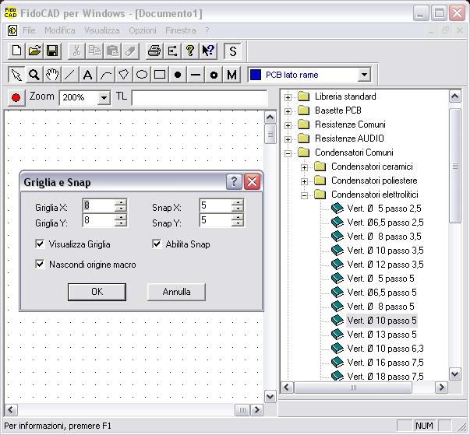
Task: Select the ellipse tool
Action: click(x=142, y=75)
